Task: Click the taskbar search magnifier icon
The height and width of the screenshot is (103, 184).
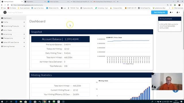Action: click(7, 102)
